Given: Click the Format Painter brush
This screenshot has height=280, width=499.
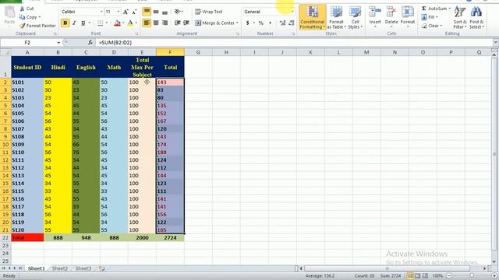Looking at the screenshot, I should (23, 26).
